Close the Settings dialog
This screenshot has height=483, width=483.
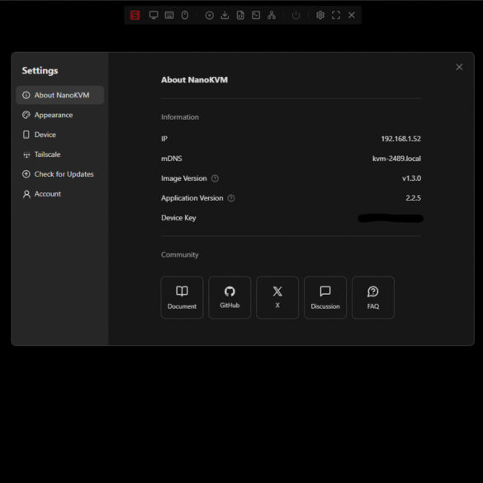click(459, 67)
